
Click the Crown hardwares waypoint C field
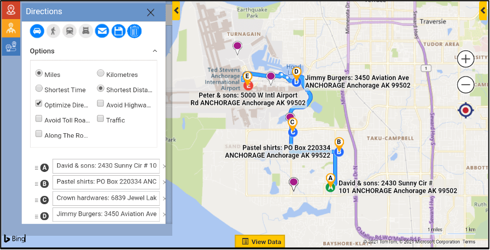click(106, 198)
